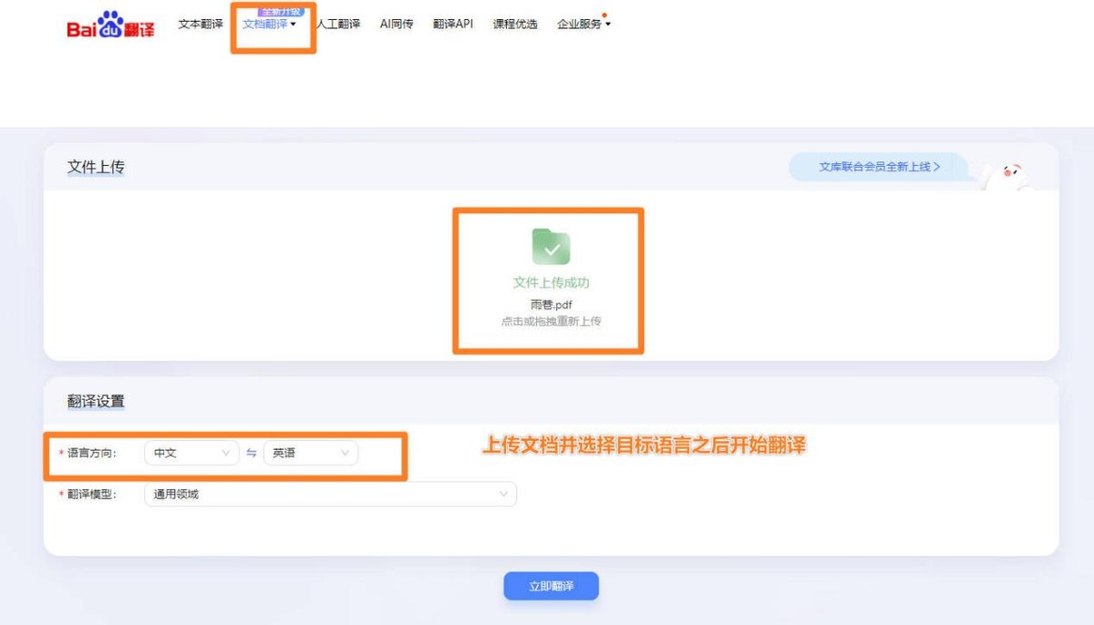Expand the 通用领域 translation model dropdown
Screen dimensions: 1094x625
330,493
